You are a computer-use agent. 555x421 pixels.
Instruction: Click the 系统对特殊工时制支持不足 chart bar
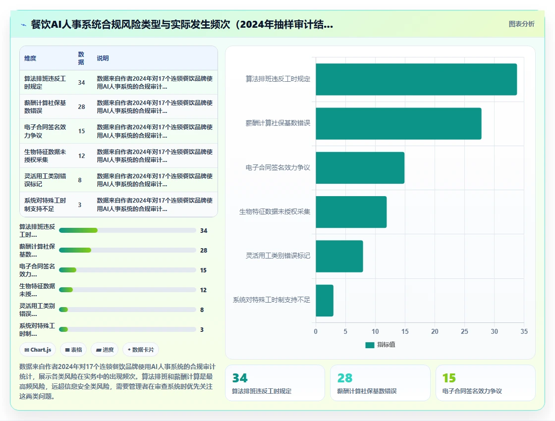click(x=325, y=300)
